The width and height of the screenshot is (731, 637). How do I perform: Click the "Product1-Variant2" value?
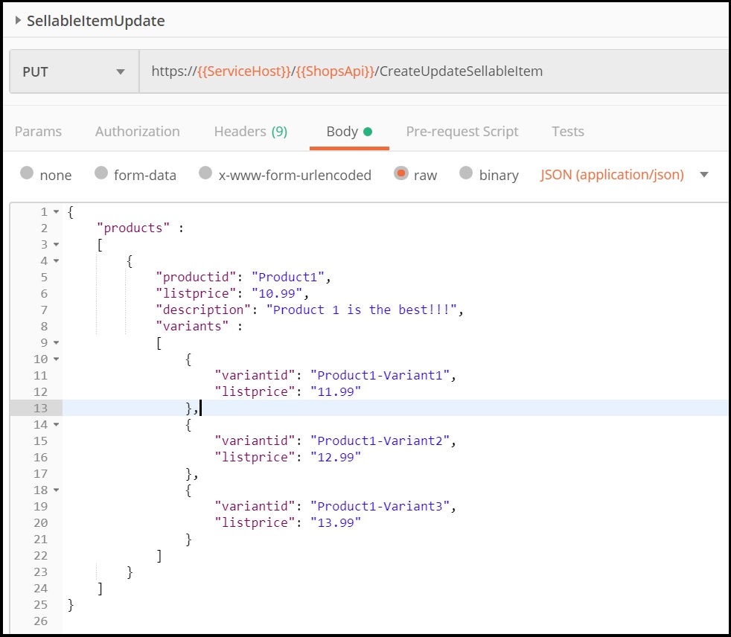click(x=380, y=441)
